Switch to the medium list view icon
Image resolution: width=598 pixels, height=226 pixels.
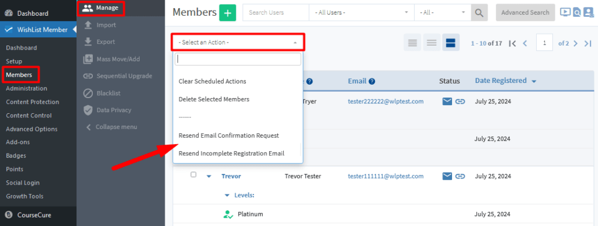[432, 43]
